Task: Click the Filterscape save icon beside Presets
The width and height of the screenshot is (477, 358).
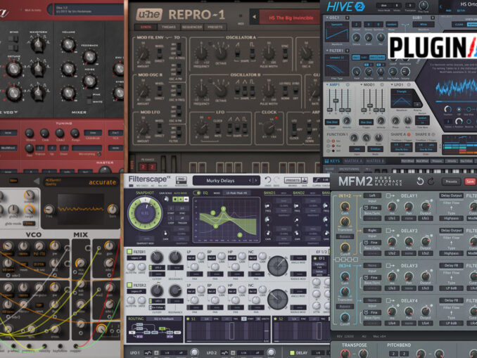Action: pos(304,180)
